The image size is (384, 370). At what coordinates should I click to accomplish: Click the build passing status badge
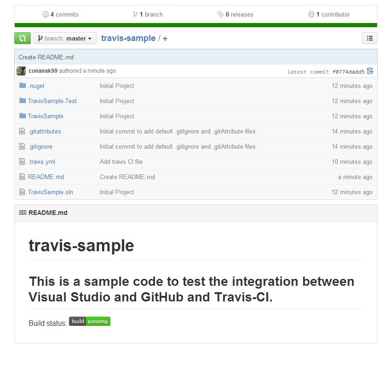(90, 321)
